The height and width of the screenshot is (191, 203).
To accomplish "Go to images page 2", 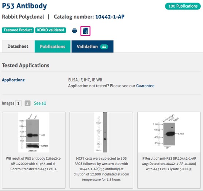I will pos(28,103).
